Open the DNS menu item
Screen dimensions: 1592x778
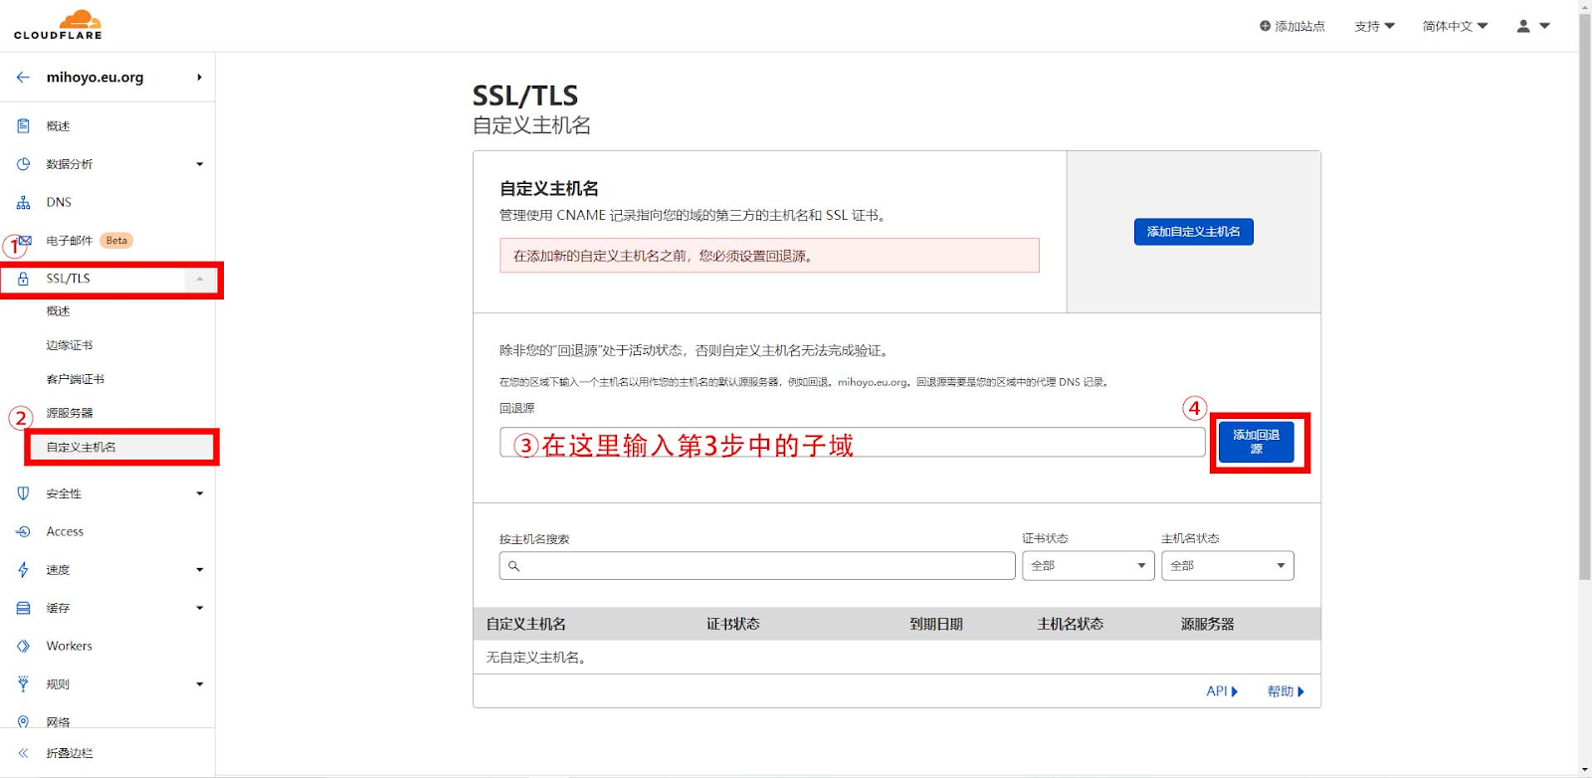point(59,202)
